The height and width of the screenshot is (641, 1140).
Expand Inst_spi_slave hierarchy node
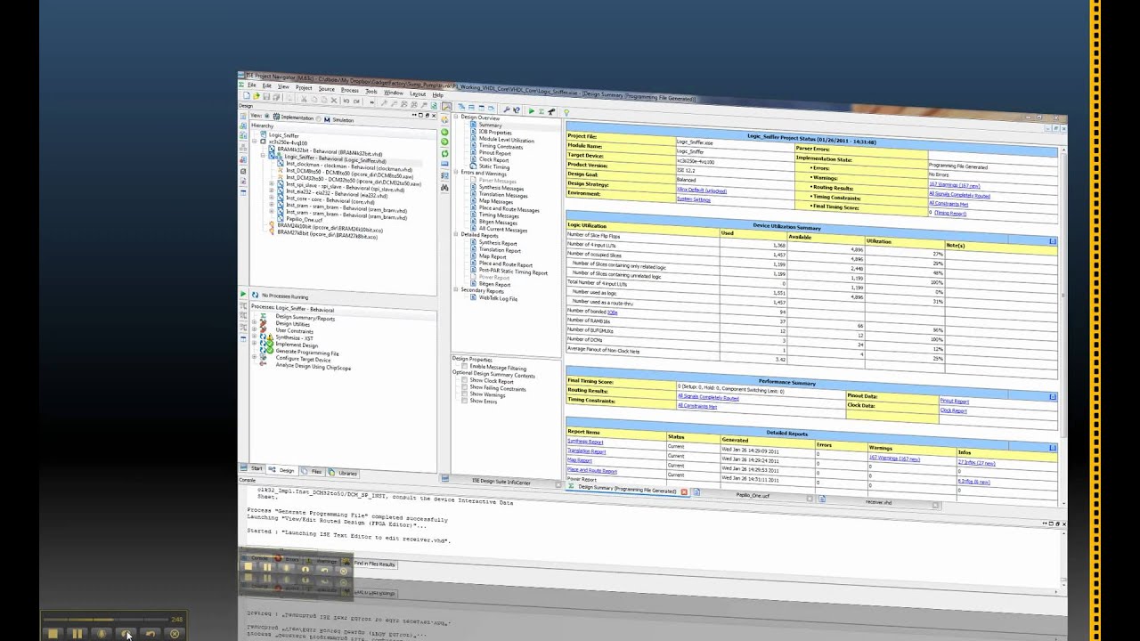272,183
